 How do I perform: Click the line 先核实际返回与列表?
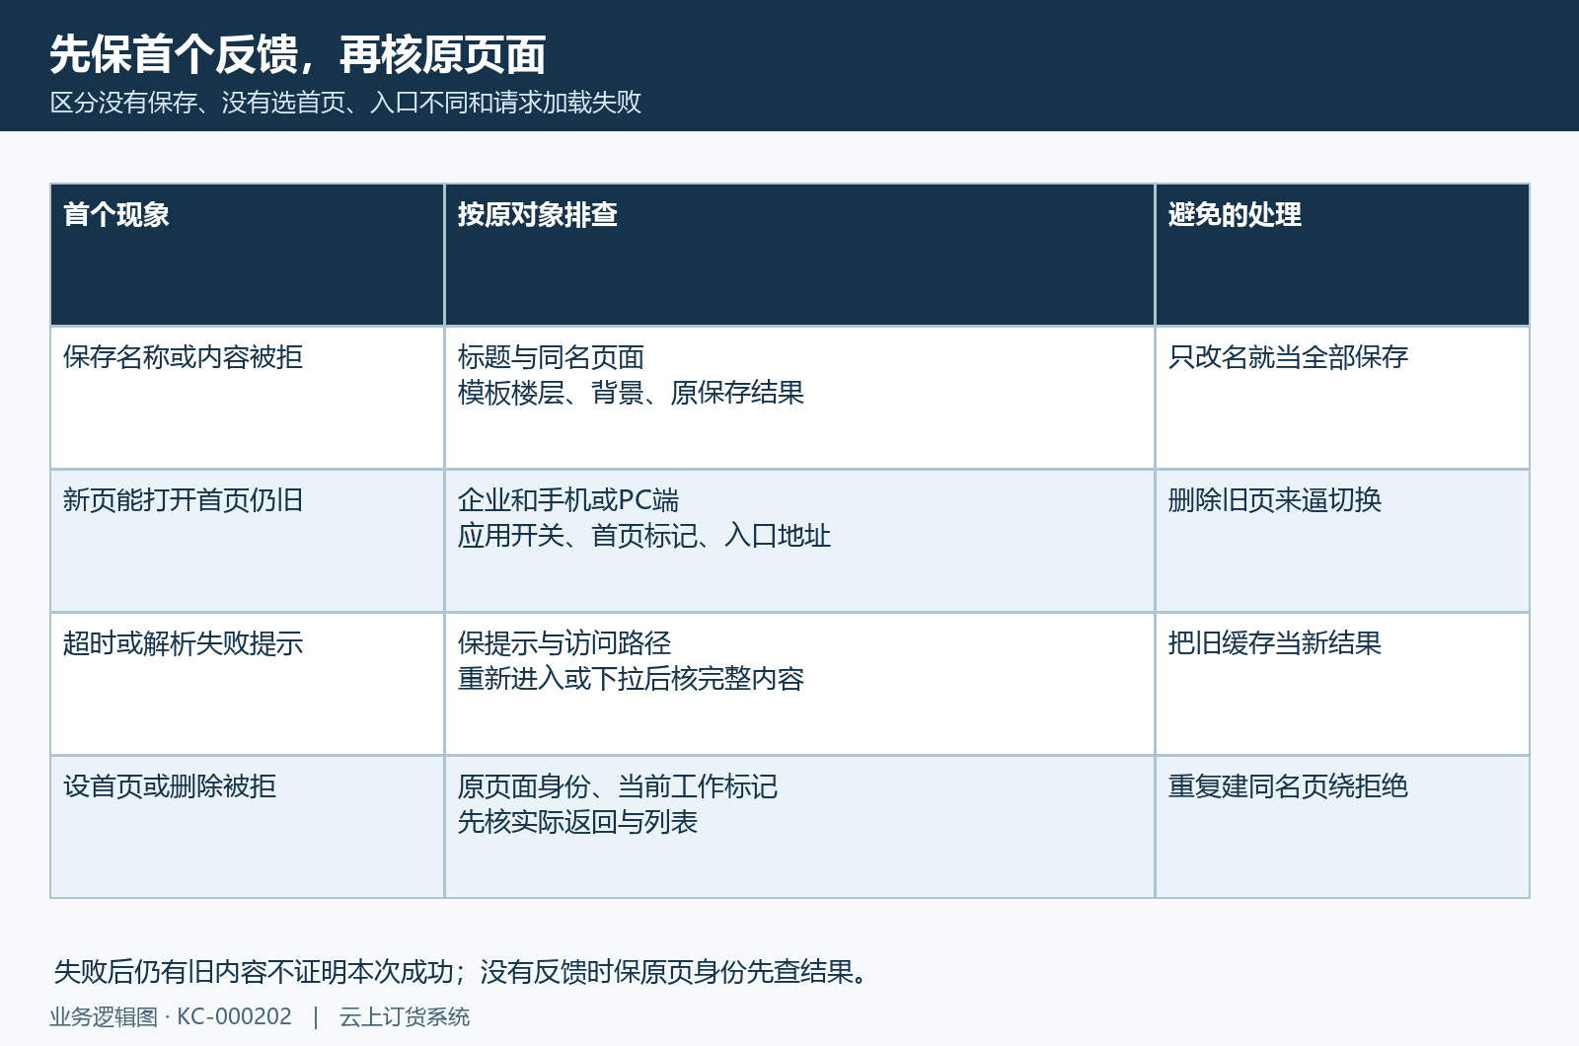[577, 822]
